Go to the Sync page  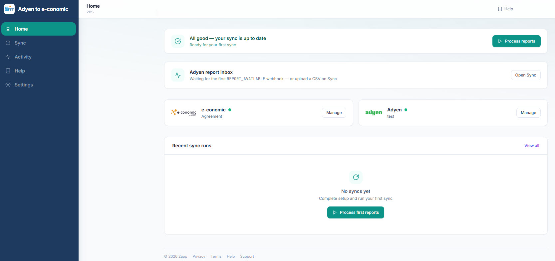[x=39, y=43]
